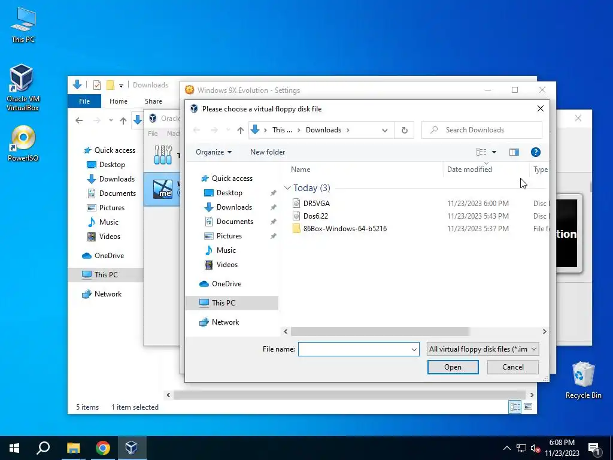Viewport: 613px width, 460px height.
Task: Go back in the Explorer window
Action: point(79,120)
